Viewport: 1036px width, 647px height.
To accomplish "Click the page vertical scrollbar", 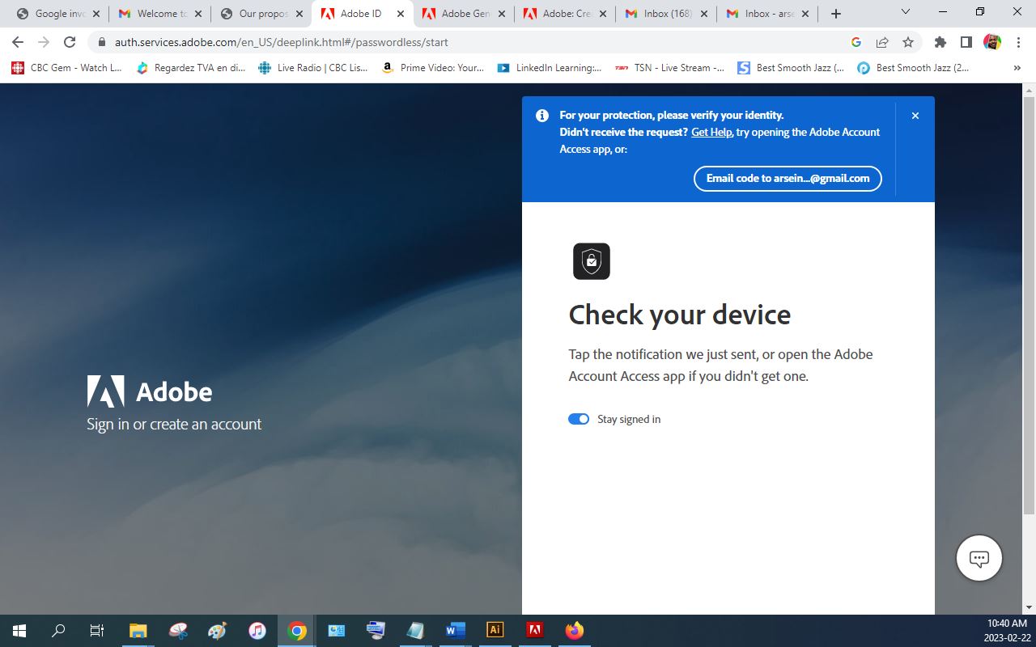I will (x=1029, y=323).
